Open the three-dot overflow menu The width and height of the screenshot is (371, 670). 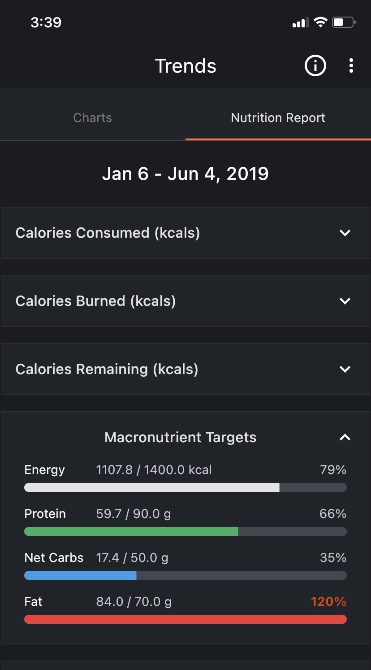pos(351,66)
